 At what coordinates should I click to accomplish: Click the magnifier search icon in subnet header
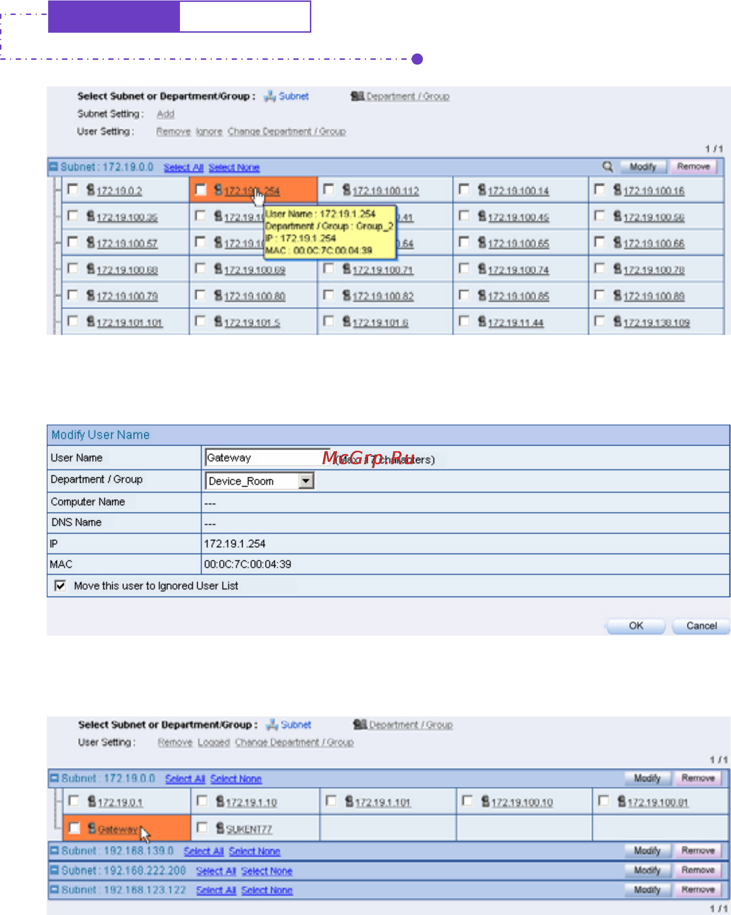tap(608, 167)
